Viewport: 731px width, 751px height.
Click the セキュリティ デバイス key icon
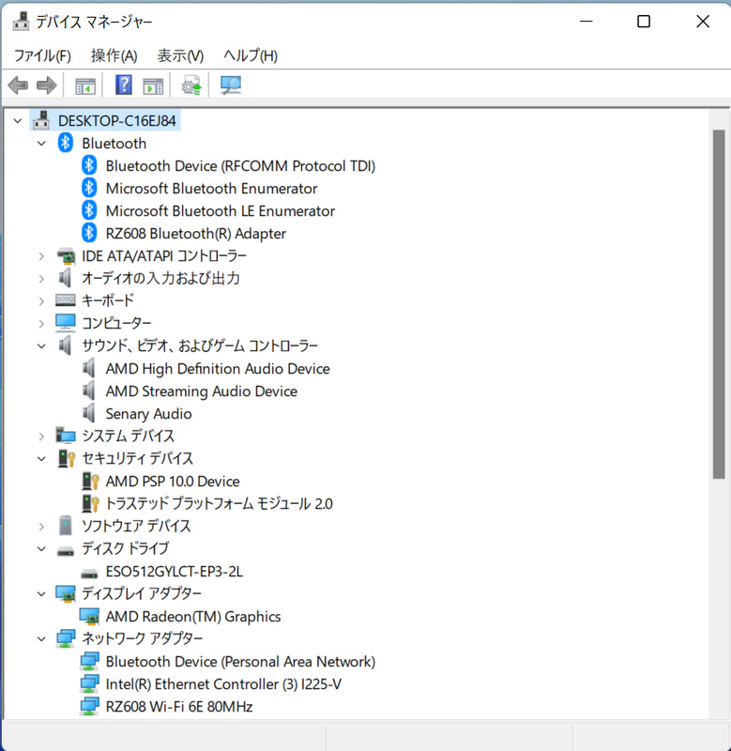tap(67, 458)
